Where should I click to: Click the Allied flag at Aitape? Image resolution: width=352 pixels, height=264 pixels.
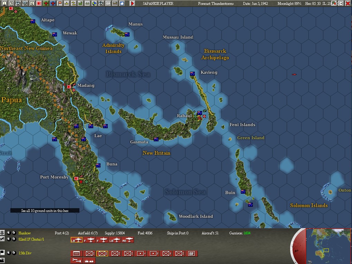tap(33, 21)
